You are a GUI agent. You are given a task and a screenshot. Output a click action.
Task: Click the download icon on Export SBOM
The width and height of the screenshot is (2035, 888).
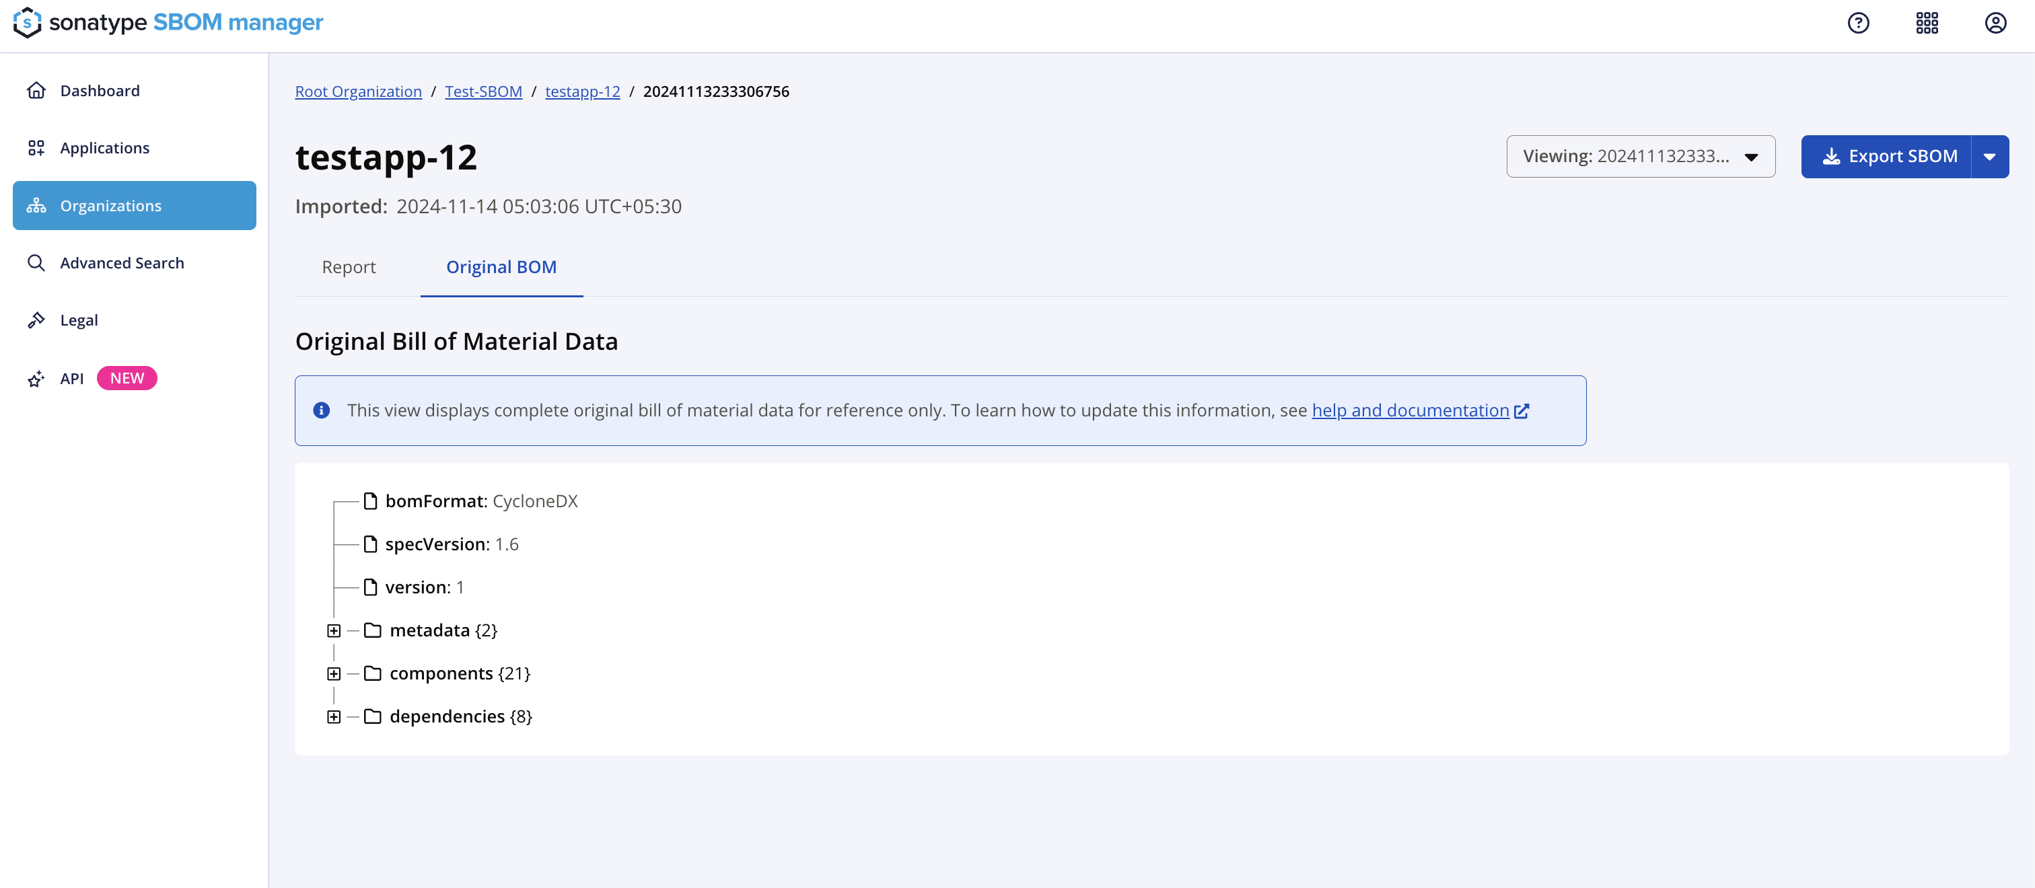(1831, 157)
